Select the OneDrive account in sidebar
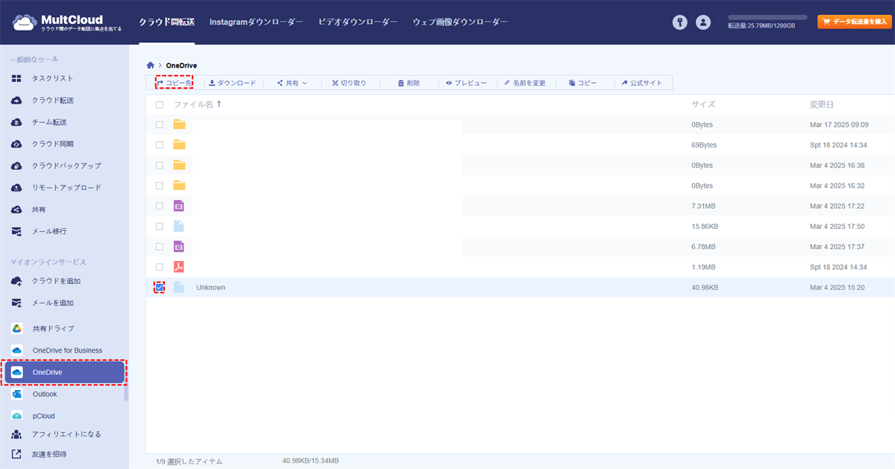 [64, 372]
